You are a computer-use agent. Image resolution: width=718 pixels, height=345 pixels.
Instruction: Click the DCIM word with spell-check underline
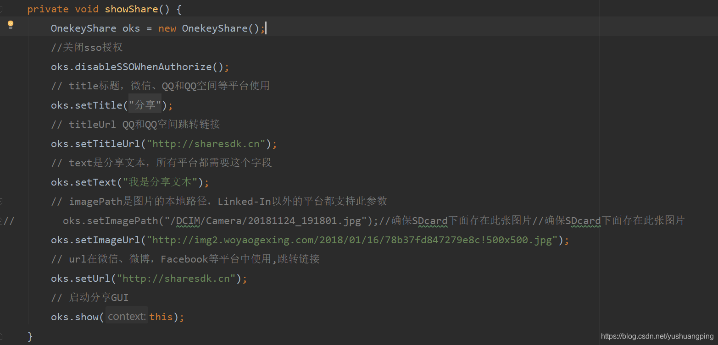189,221
